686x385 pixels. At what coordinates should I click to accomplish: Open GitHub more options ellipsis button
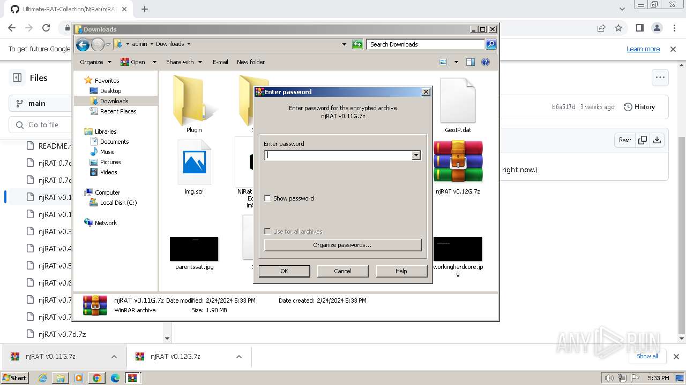(660, 78)
